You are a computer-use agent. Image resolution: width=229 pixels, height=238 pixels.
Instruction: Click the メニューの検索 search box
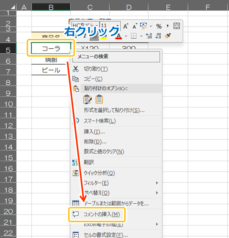[x=118, y=57]
